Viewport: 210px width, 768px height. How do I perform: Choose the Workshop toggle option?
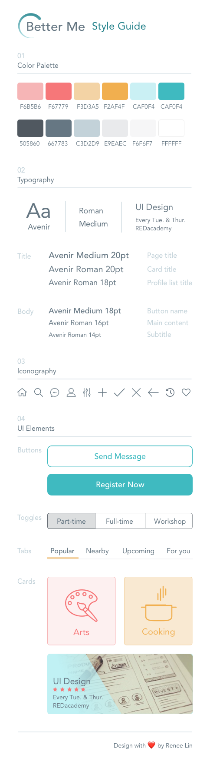pos(169,521)
